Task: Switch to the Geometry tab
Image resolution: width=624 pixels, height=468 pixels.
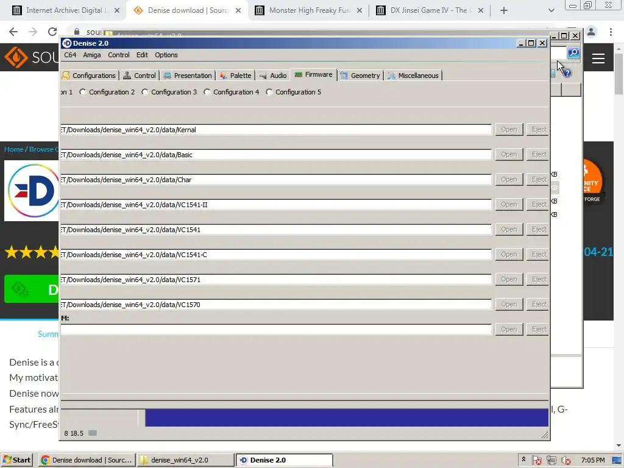Action: coord(361,75)
